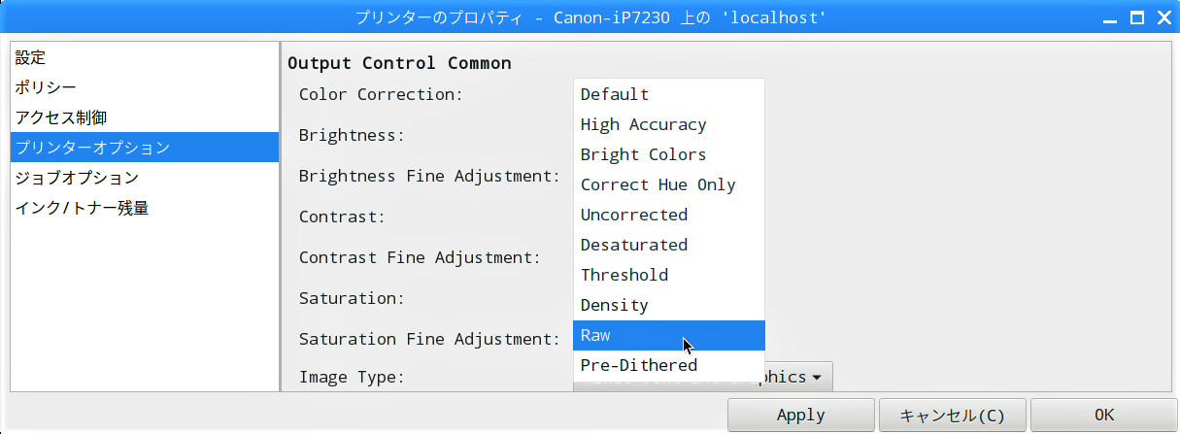
Task: Choose the highlighted Raw option
Action: pyautogui.click(x=669, y=335)
